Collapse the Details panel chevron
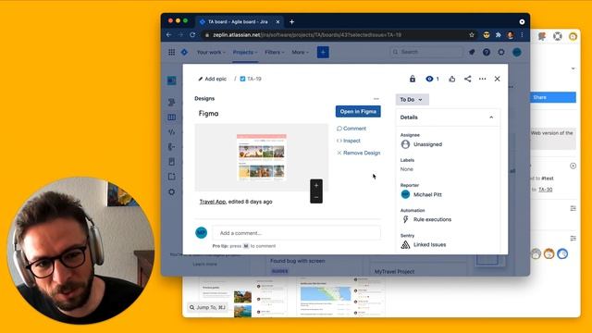Viewport: 592px width, 333px height. pyautogui.click(x=491, y=117)
